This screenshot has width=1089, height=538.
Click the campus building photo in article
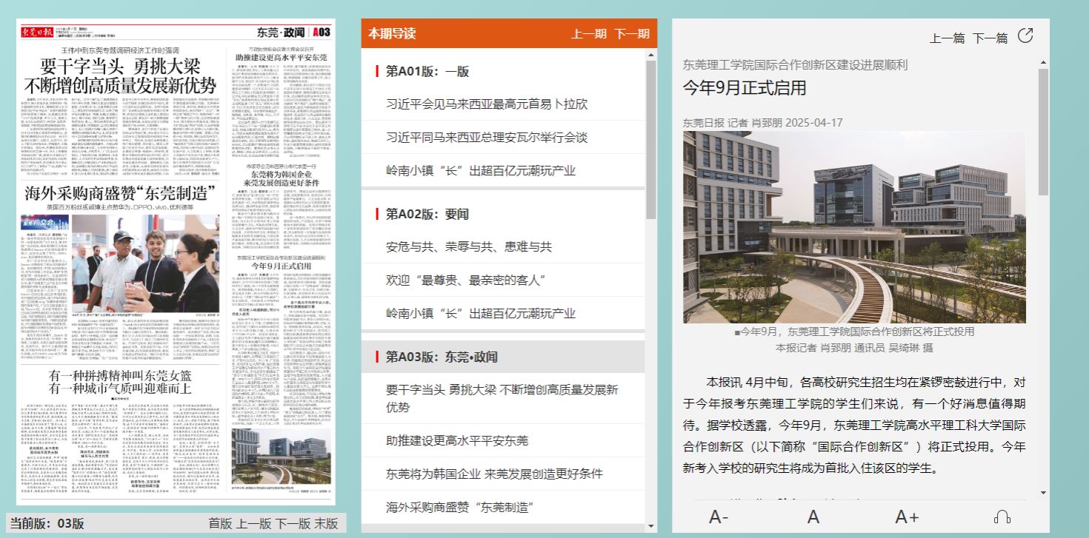click(854, 227)
